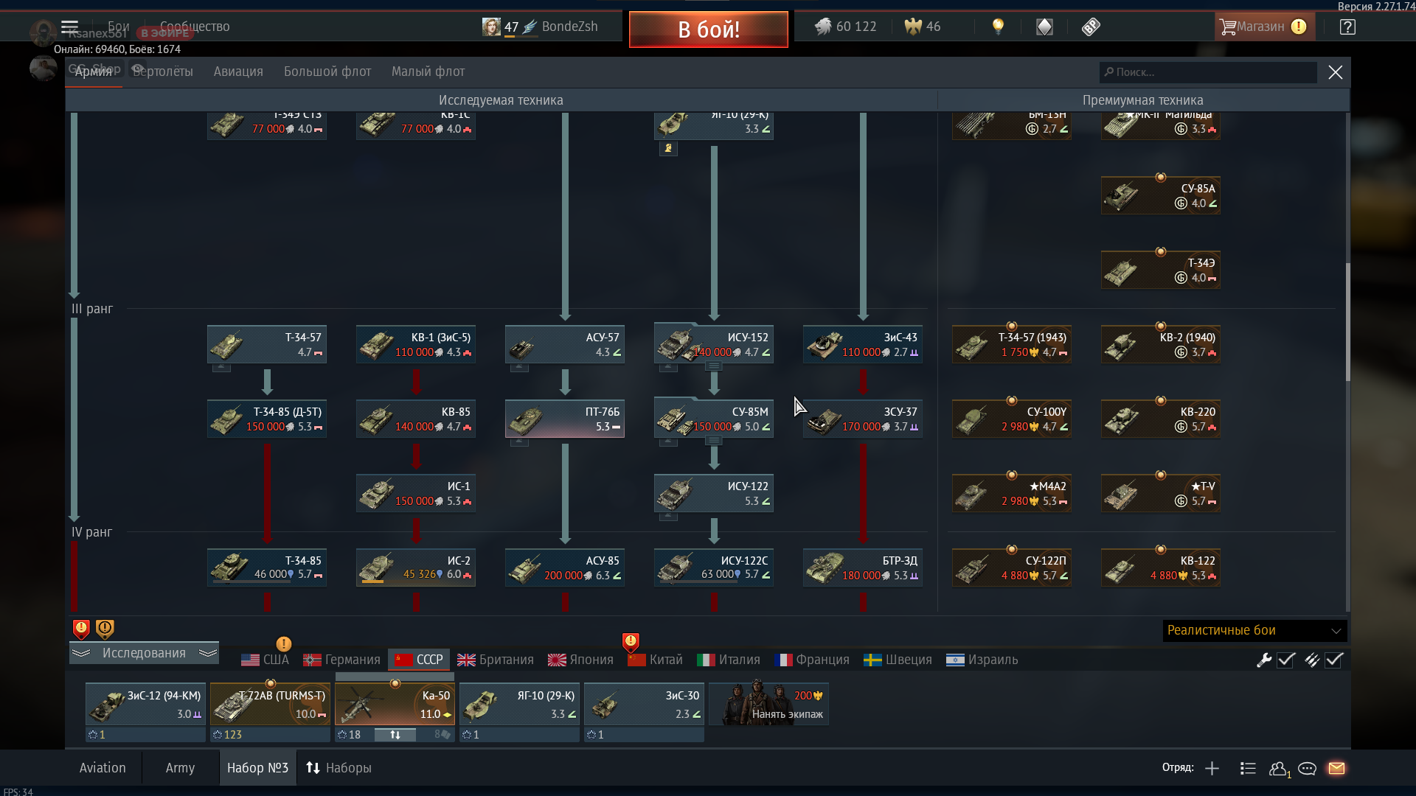Open the Магазин store button
Screen dimensions: 1416x796
[1264, 27]
